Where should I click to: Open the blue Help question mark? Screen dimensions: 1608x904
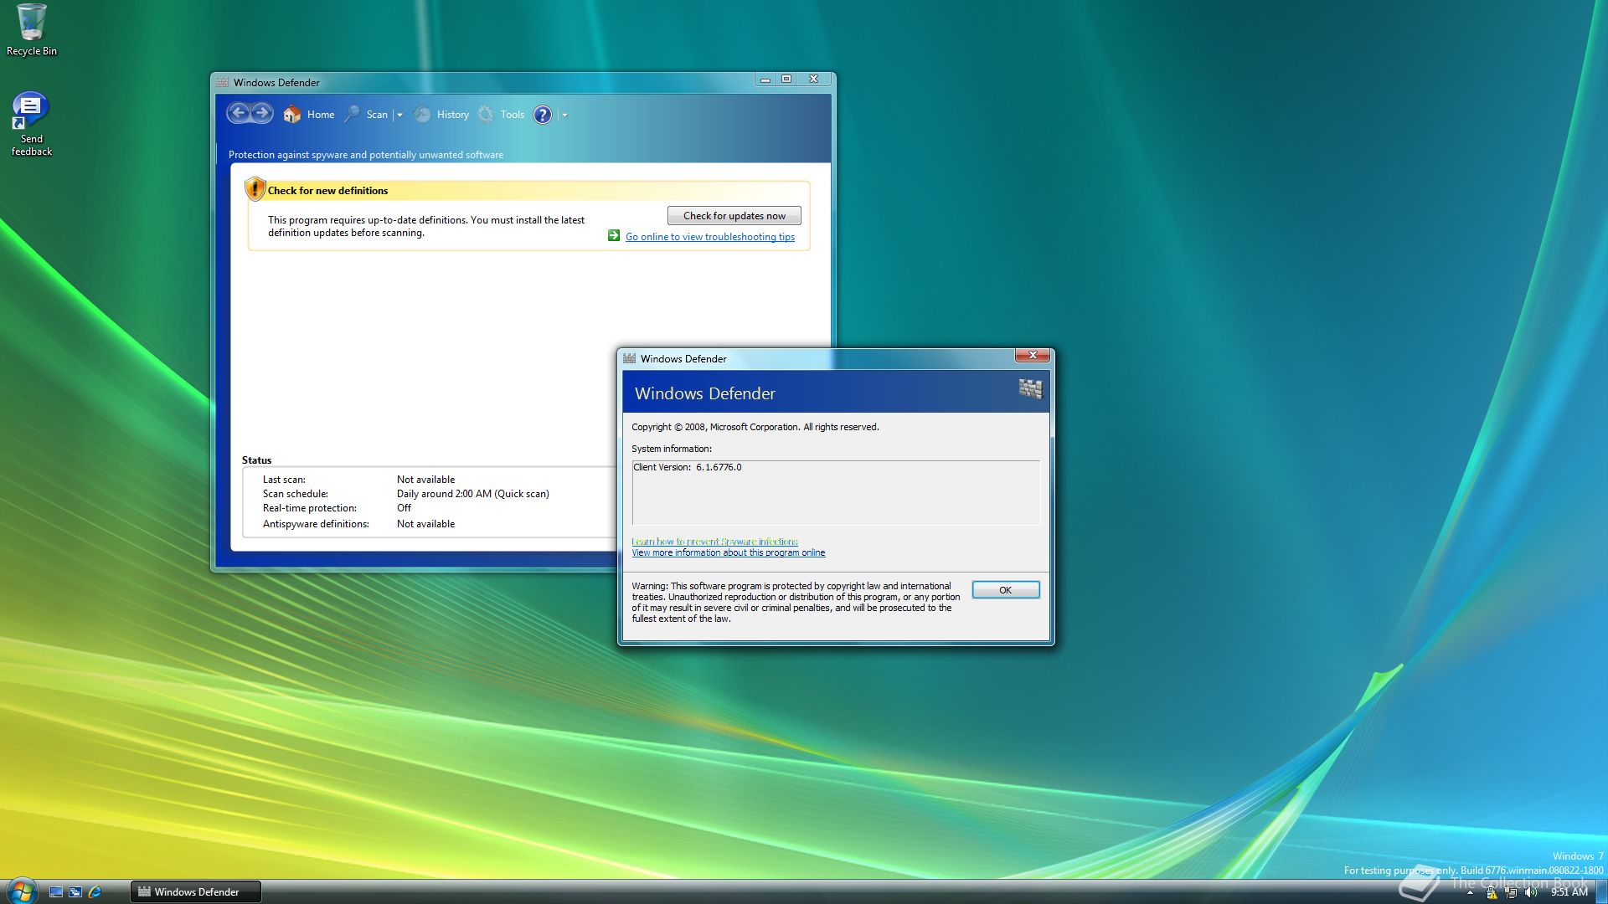543,115
